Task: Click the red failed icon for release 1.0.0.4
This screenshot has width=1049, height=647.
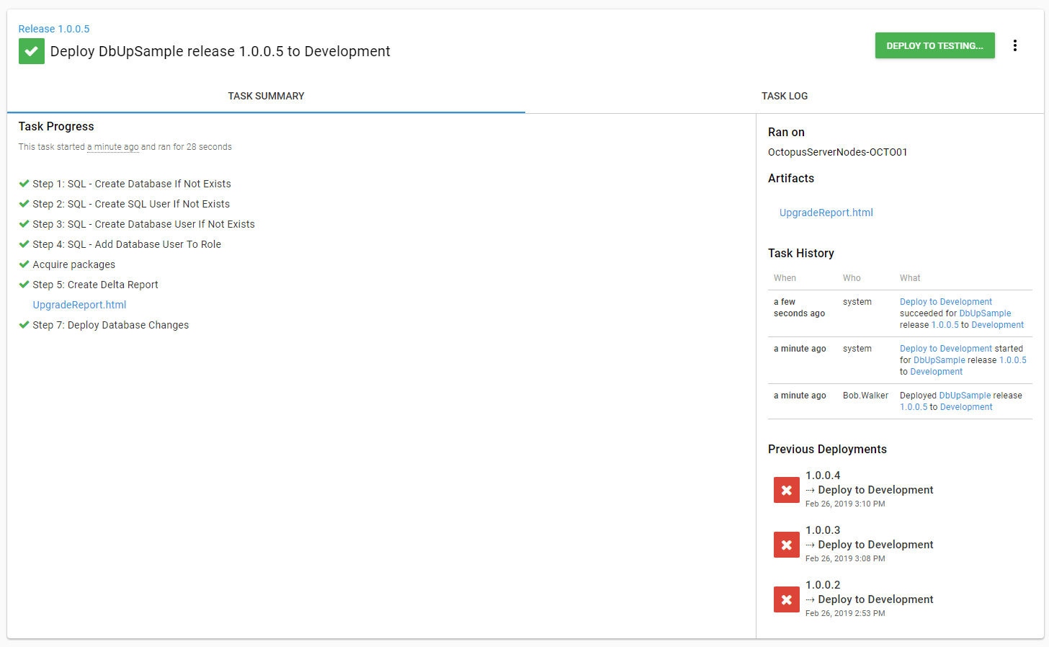Action: [786, 490]
